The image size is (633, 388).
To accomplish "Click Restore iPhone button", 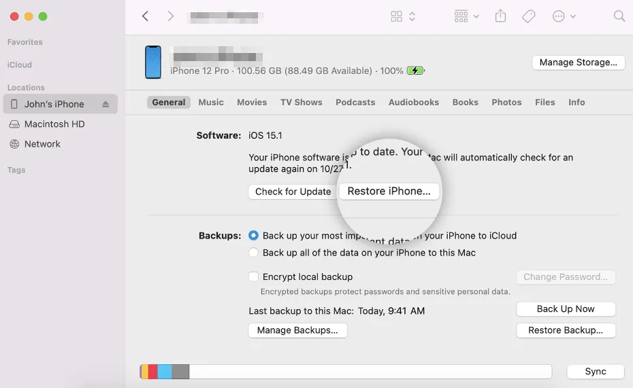I will [x=389, y=191].
